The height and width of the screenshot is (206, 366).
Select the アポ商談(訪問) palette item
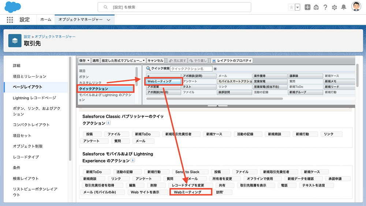point(199,76)
